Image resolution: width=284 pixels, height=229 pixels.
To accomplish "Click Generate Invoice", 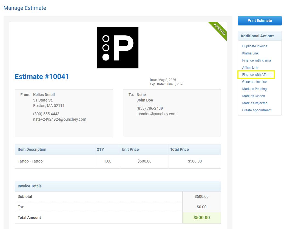I will pos(254,82).
